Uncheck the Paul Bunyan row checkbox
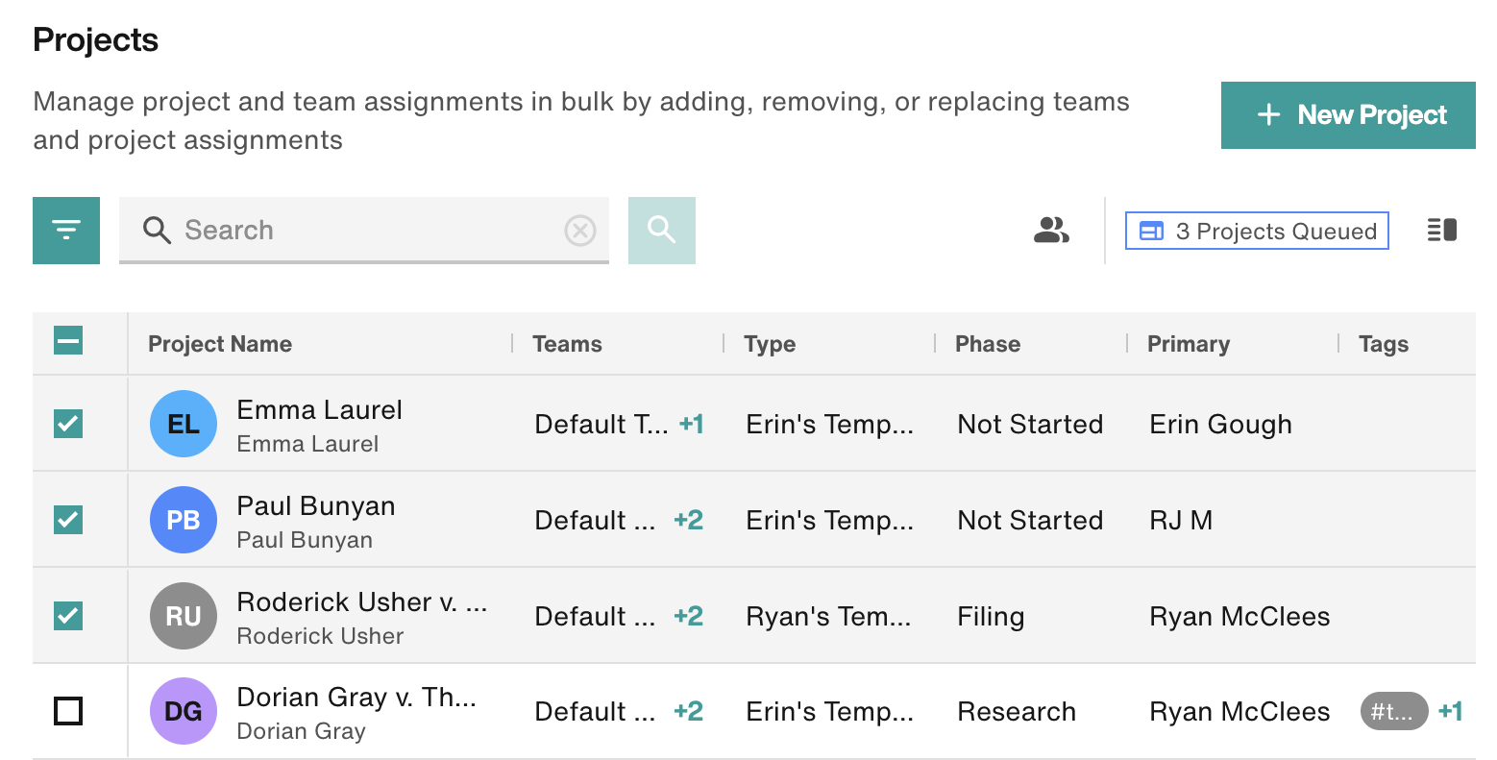 (x=68, y=519)
